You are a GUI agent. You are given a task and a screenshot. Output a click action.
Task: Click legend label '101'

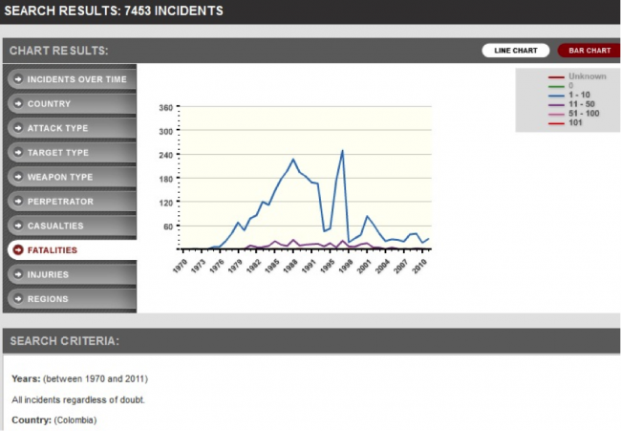[x=575, y=122]
